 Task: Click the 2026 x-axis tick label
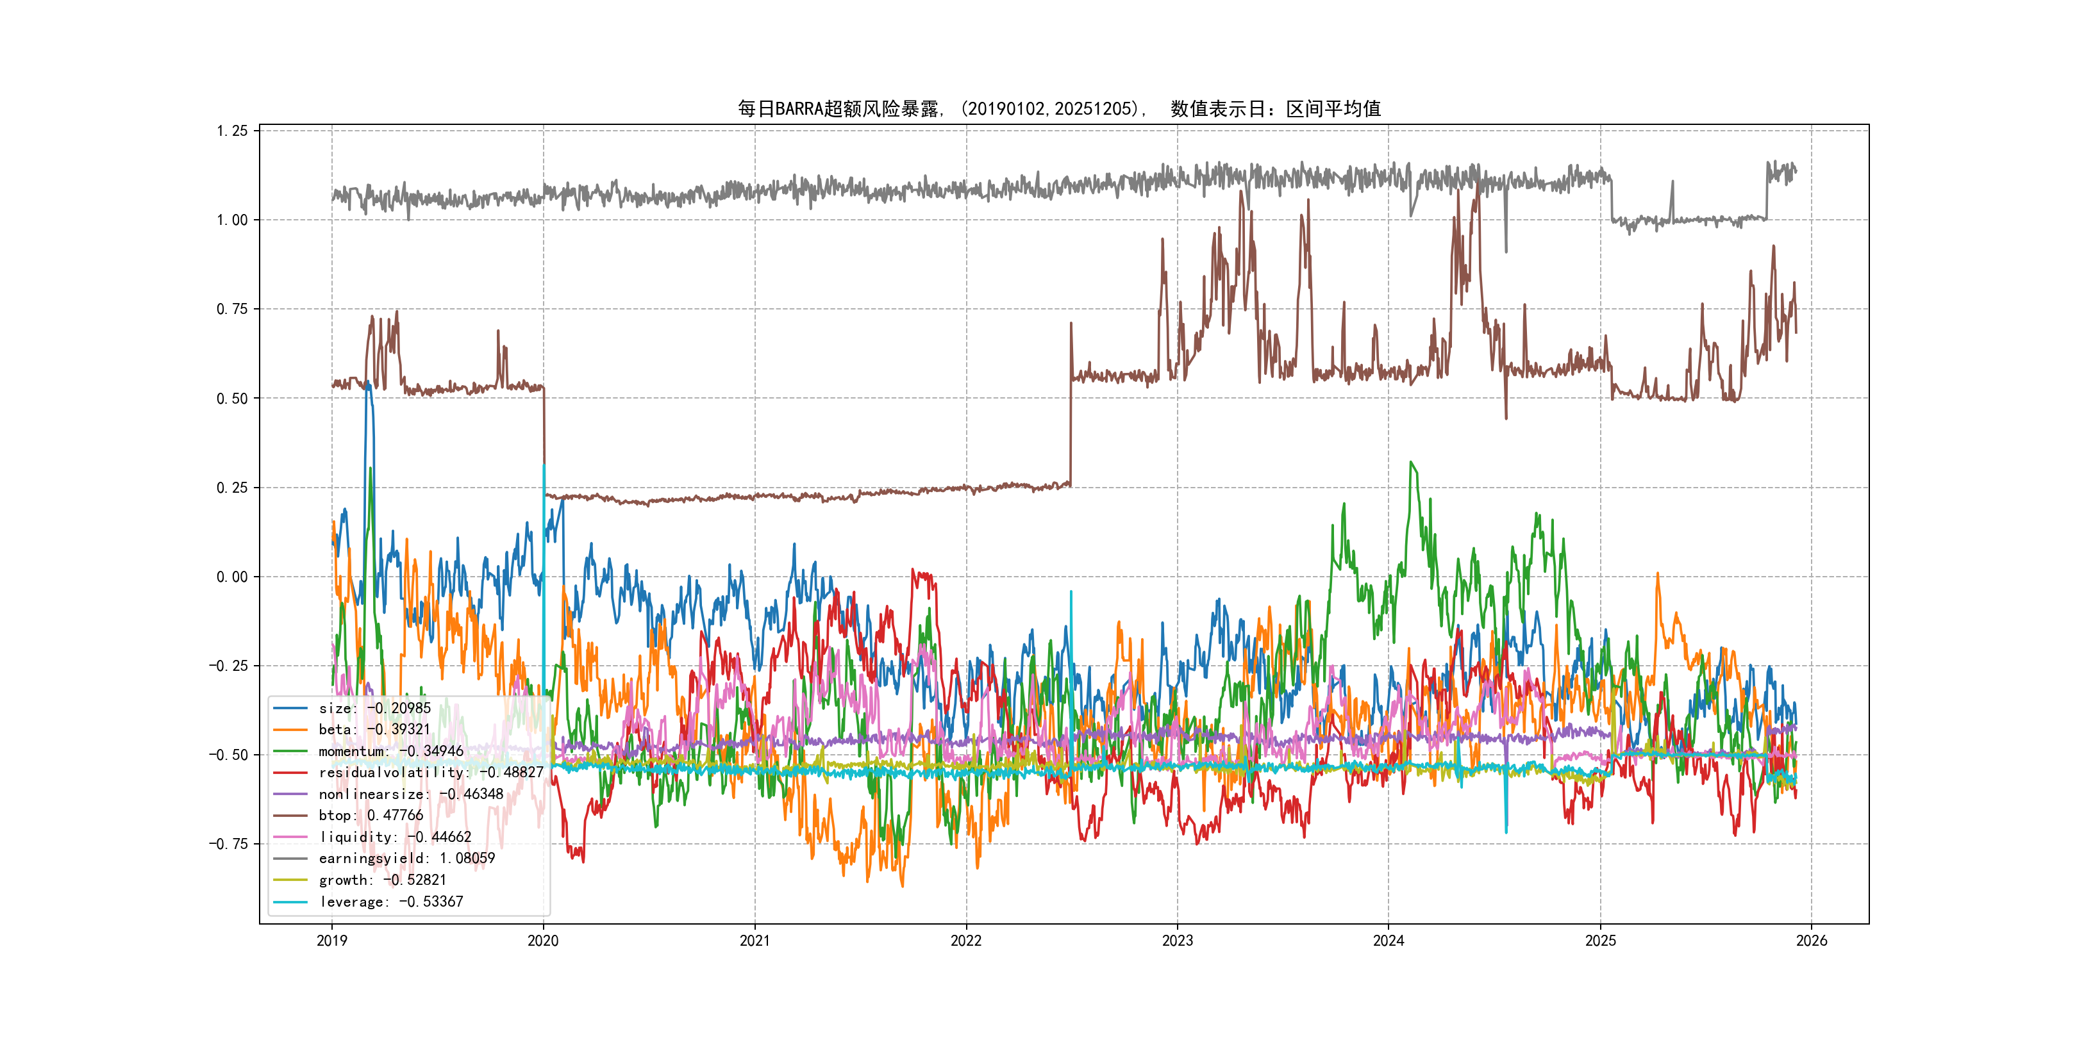1812,941
